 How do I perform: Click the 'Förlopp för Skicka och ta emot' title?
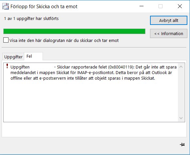[x=44, y=7]
